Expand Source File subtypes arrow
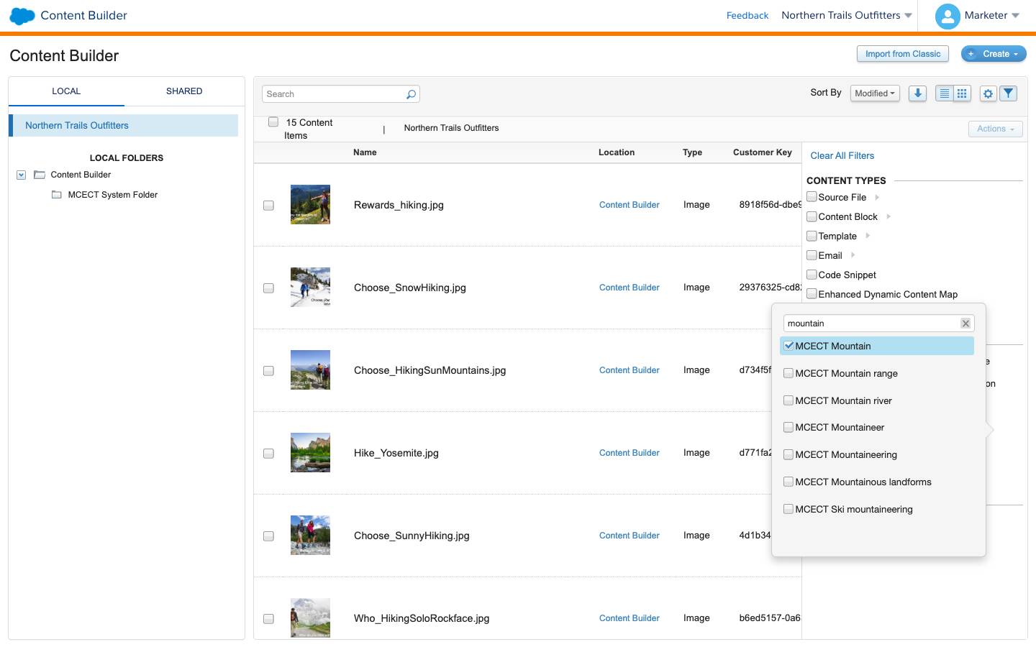Screen dimensions: 1036x647 tap(877, 197)
